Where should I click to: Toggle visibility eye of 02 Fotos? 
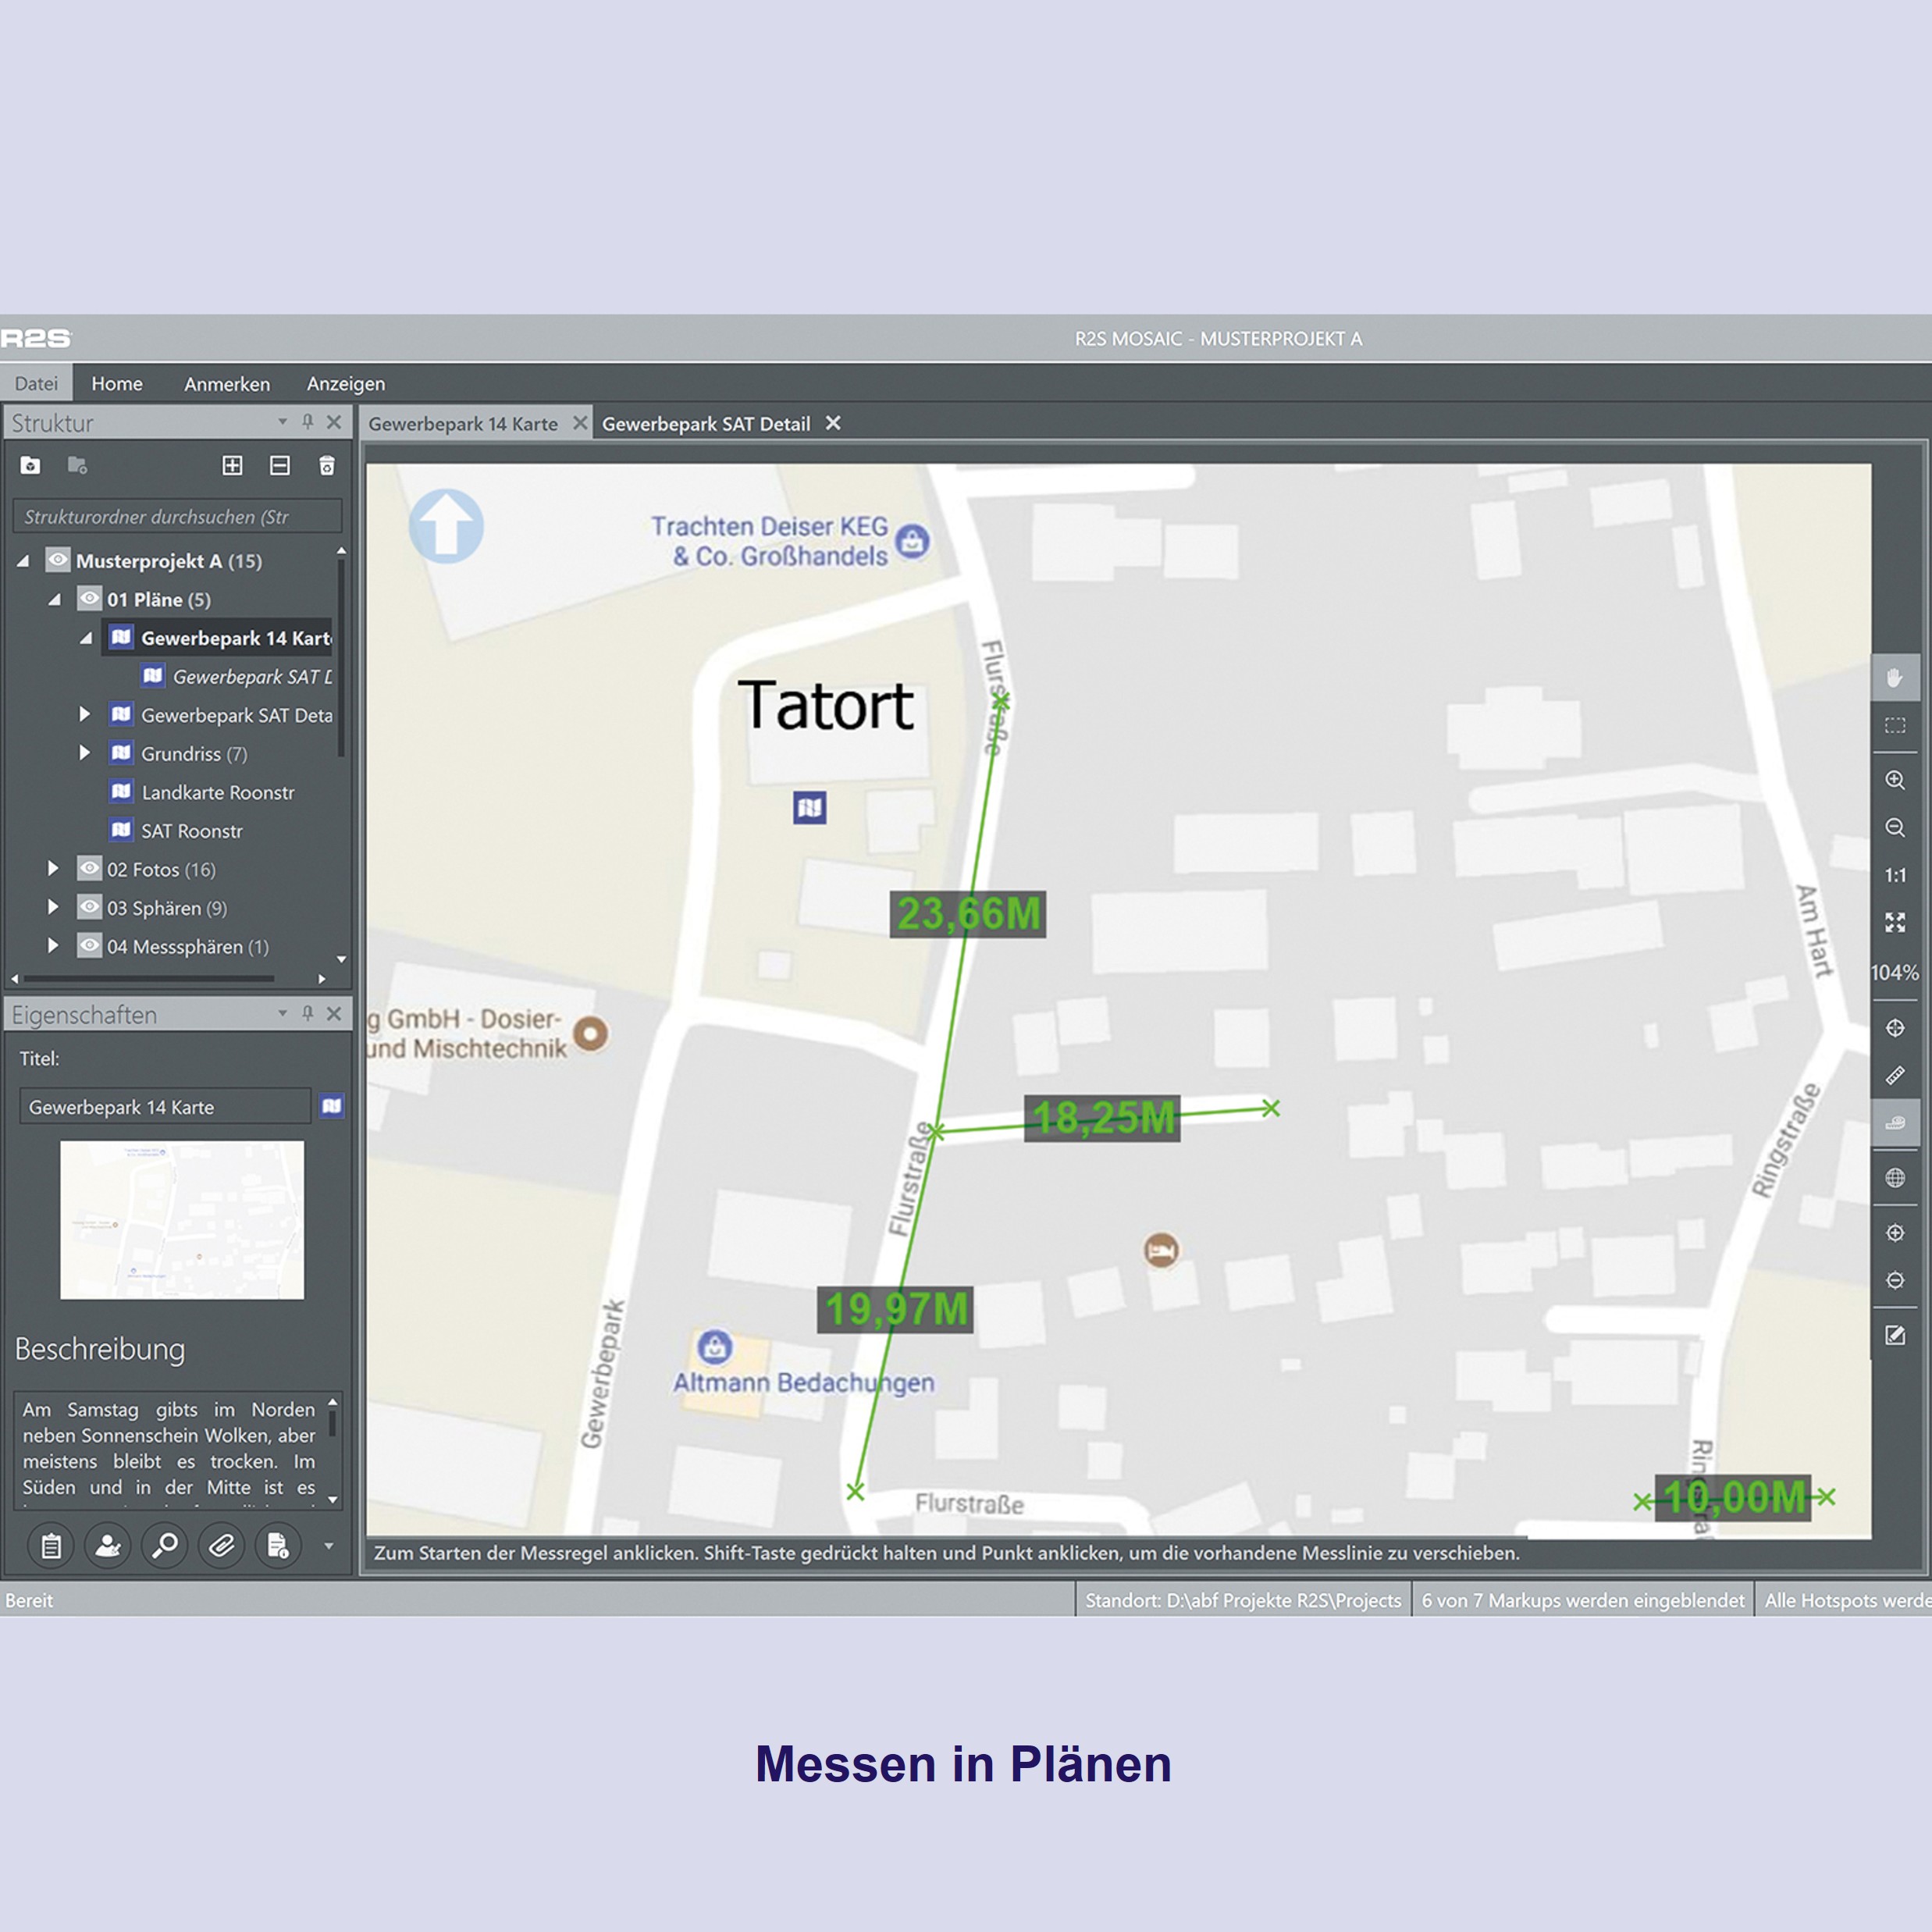(90, 868)
